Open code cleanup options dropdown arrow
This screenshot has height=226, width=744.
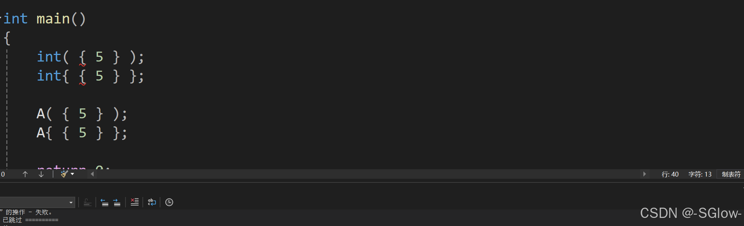[x=72, y=174]
